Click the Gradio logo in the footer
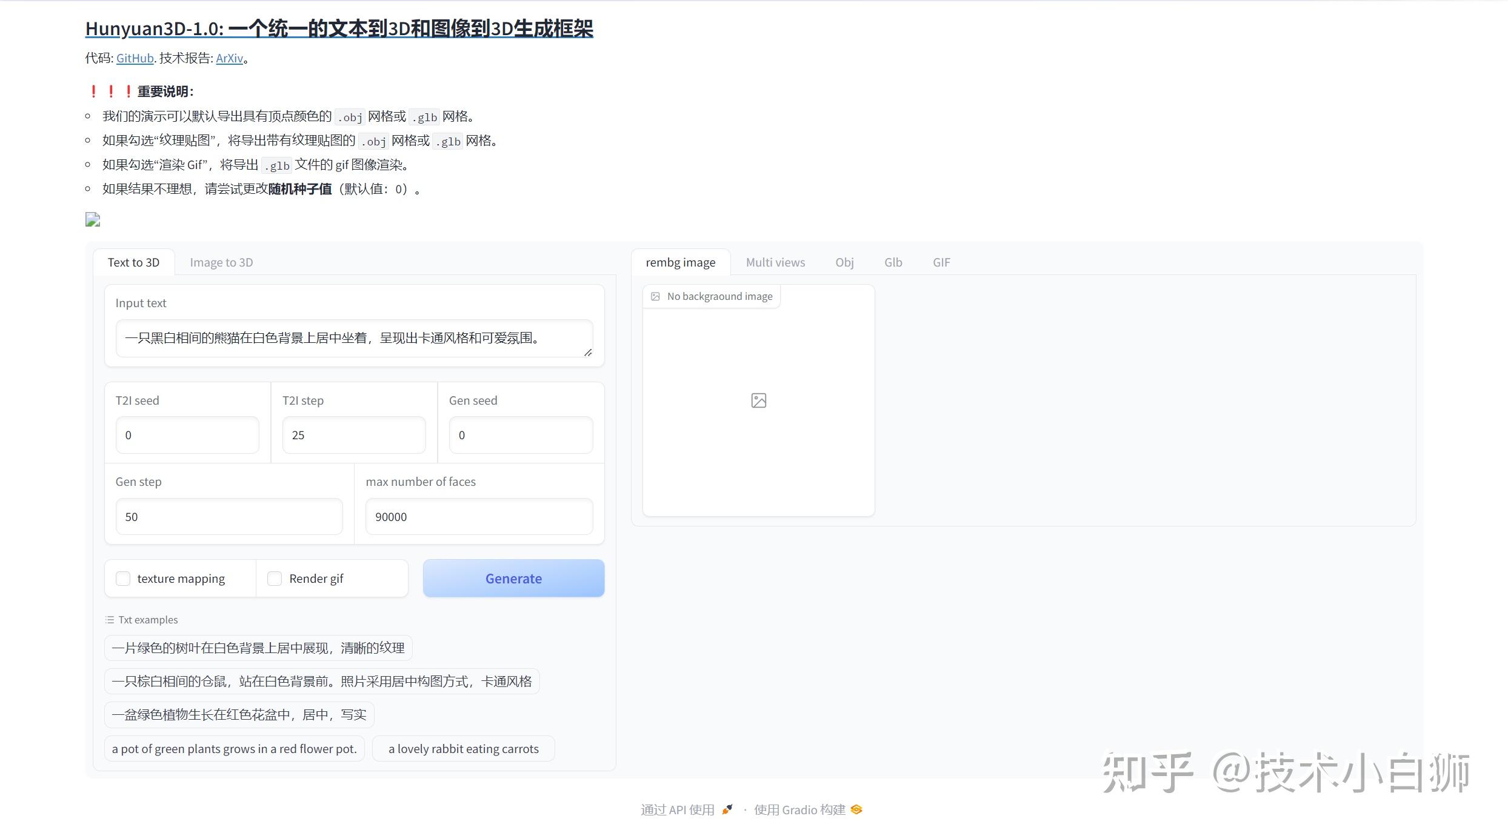The width and height of the screenshot is (1508, 833). [856, 809]
